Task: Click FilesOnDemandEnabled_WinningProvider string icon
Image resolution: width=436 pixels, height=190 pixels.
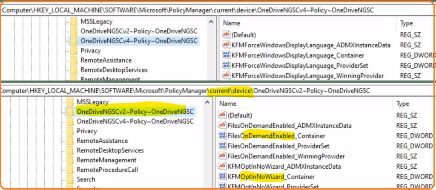Action: point(222,156)
